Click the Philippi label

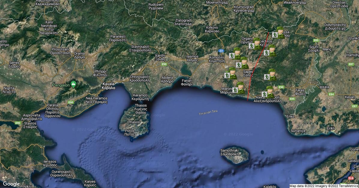pos(101,73)
